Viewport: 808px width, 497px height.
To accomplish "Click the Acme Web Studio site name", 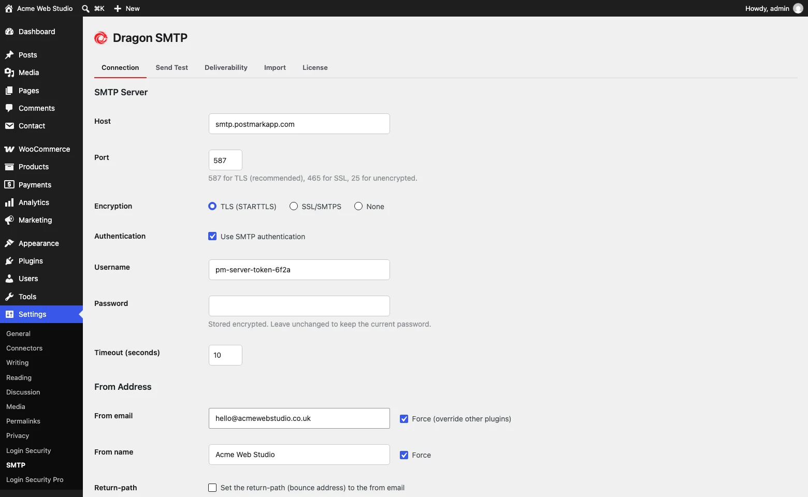I will tap(45, 8).
